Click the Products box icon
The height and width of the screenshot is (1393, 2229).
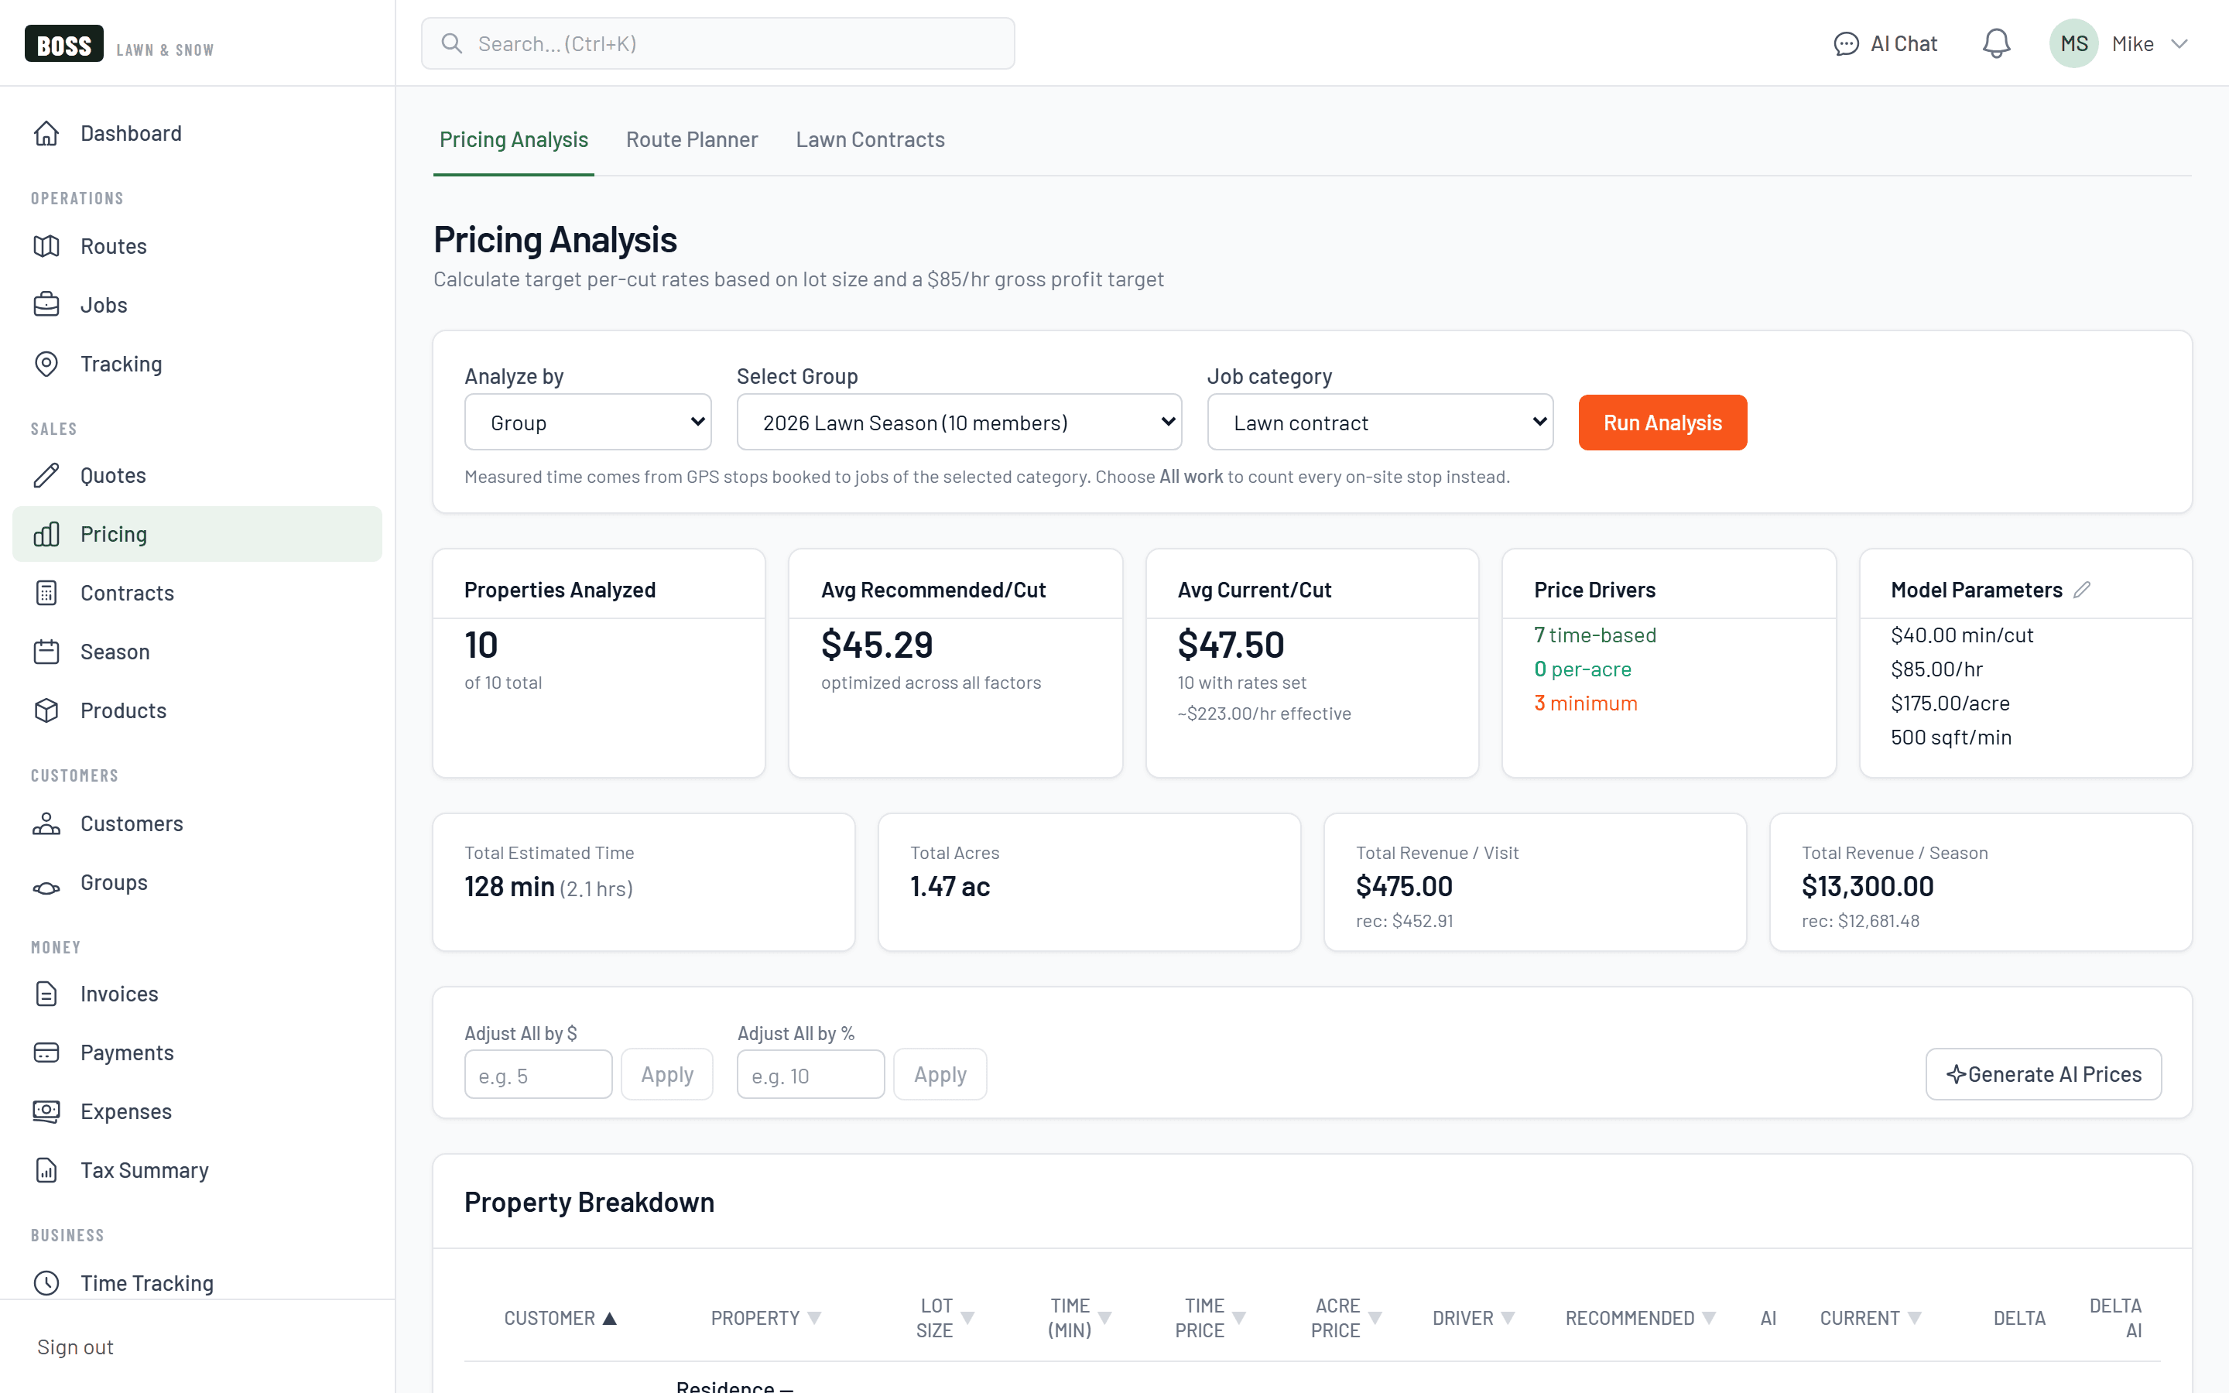(46, 710)
